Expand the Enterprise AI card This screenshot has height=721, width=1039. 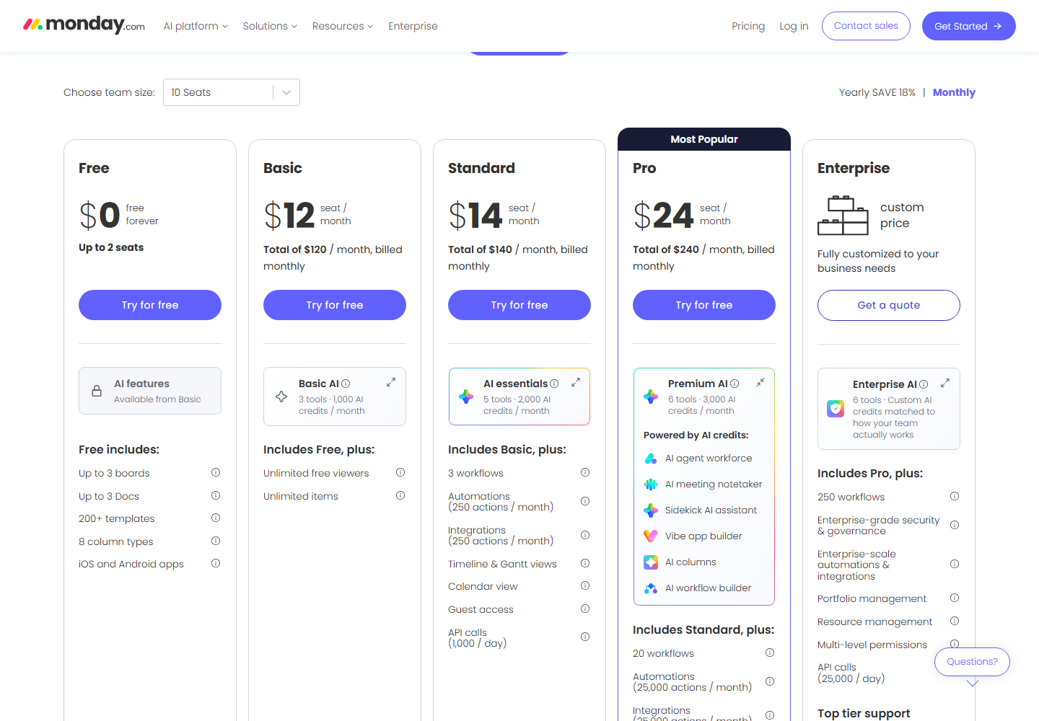point(945,383)
